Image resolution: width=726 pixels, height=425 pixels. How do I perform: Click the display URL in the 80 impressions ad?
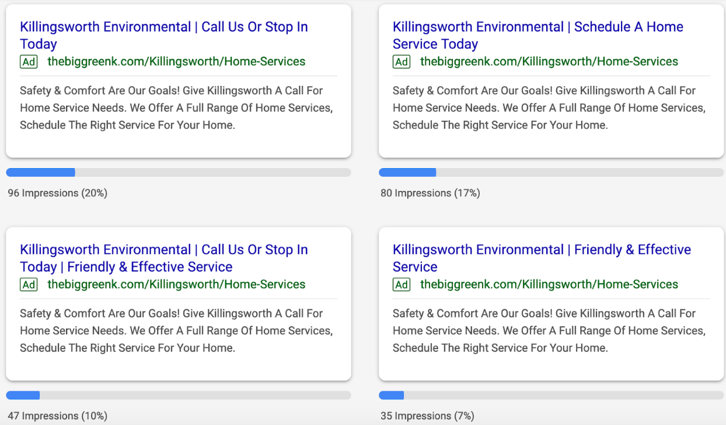point(549,61)
